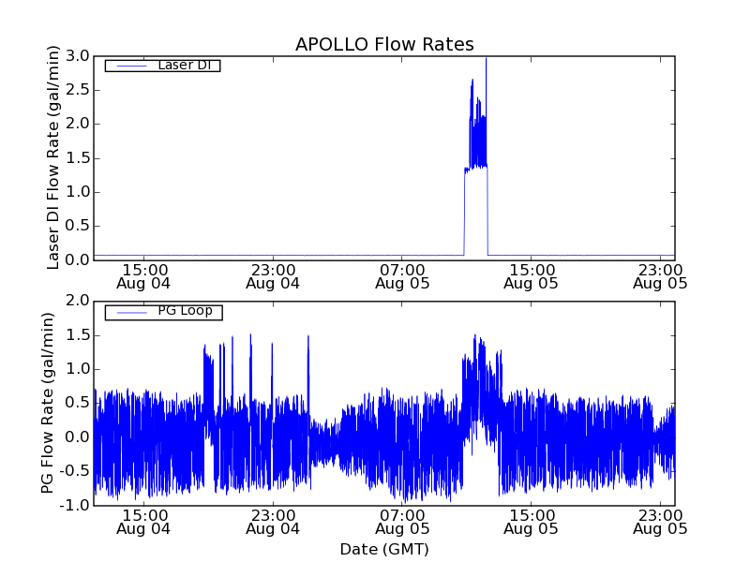Click the -0.5 tick label on bottom plot
This screenshot has height=562, width=750.
tap(76, 471)
